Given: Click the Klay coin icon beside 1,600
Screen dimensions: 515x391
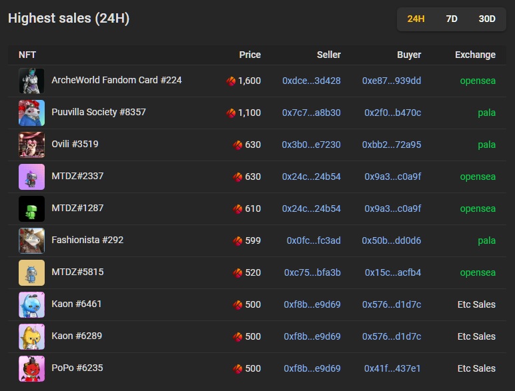Looking at the screenshot, I should point(231,81).
